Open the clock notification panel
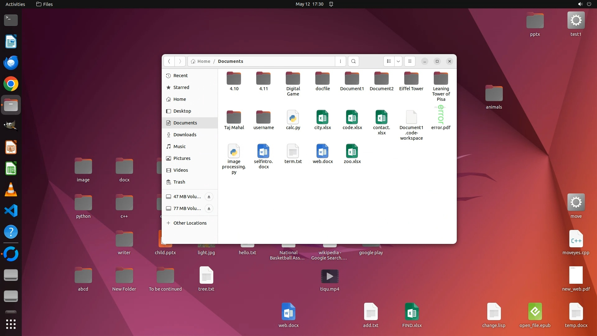Screen dimensions: 597x336 tap(309, 4)
